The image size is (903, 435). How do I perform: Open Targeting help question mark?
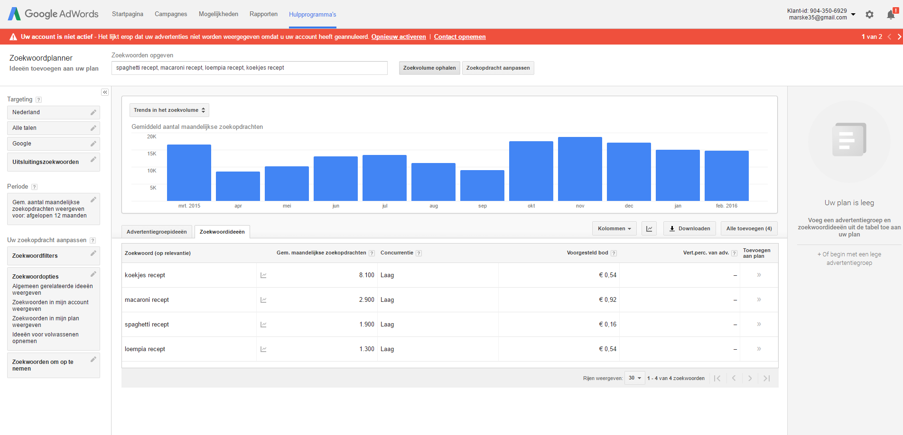click(39, 100)
